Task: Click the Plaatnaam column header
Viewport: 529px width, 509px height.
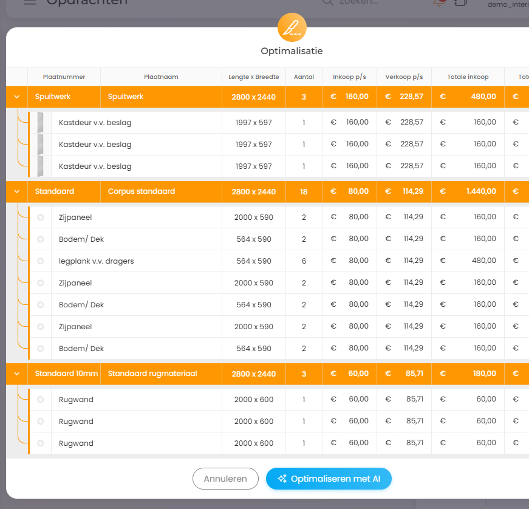Action: 161,77
